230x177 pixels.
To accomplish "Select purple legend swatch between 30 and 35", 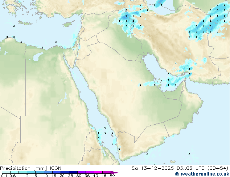I will click(x=82, y=172).
